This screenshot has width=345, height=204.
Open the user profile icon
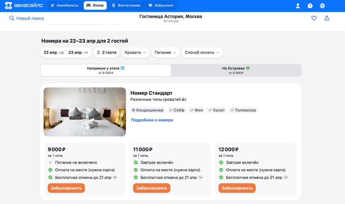(x=298, y=5)
